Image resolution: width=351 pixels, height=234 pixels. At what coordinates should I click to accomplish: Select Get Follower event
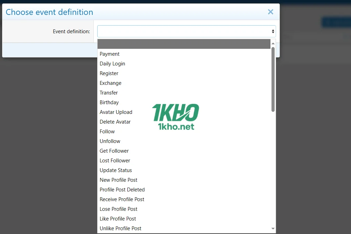pos(114,151)
